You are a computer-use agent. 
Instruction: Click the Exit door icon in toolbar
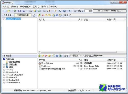tap(69, 11)
